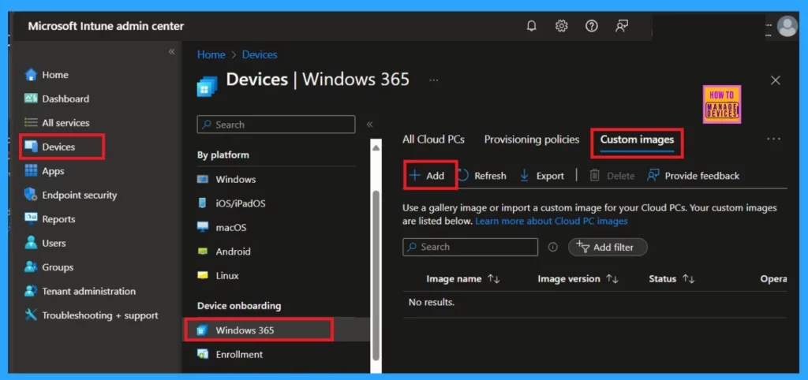Click the Endpoint security shield icon
Screen dimensions: 808x380
(x=32, y=195)
